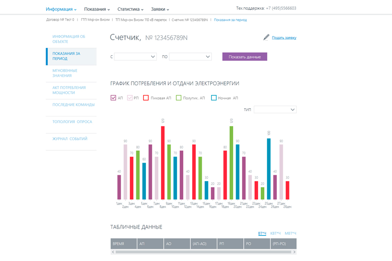Screen dimensions: 392x261
Task: Click the right arrow of table scrollbar
Action: 294,252
